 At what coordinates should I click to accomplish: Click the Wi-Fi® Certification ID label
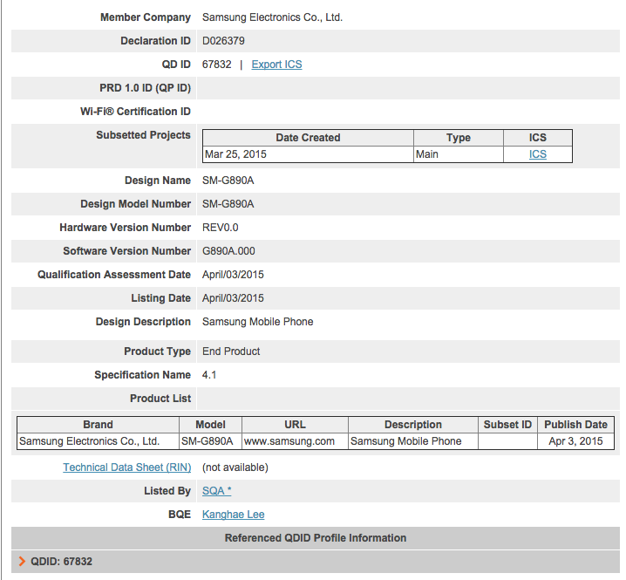click(135, 112)
